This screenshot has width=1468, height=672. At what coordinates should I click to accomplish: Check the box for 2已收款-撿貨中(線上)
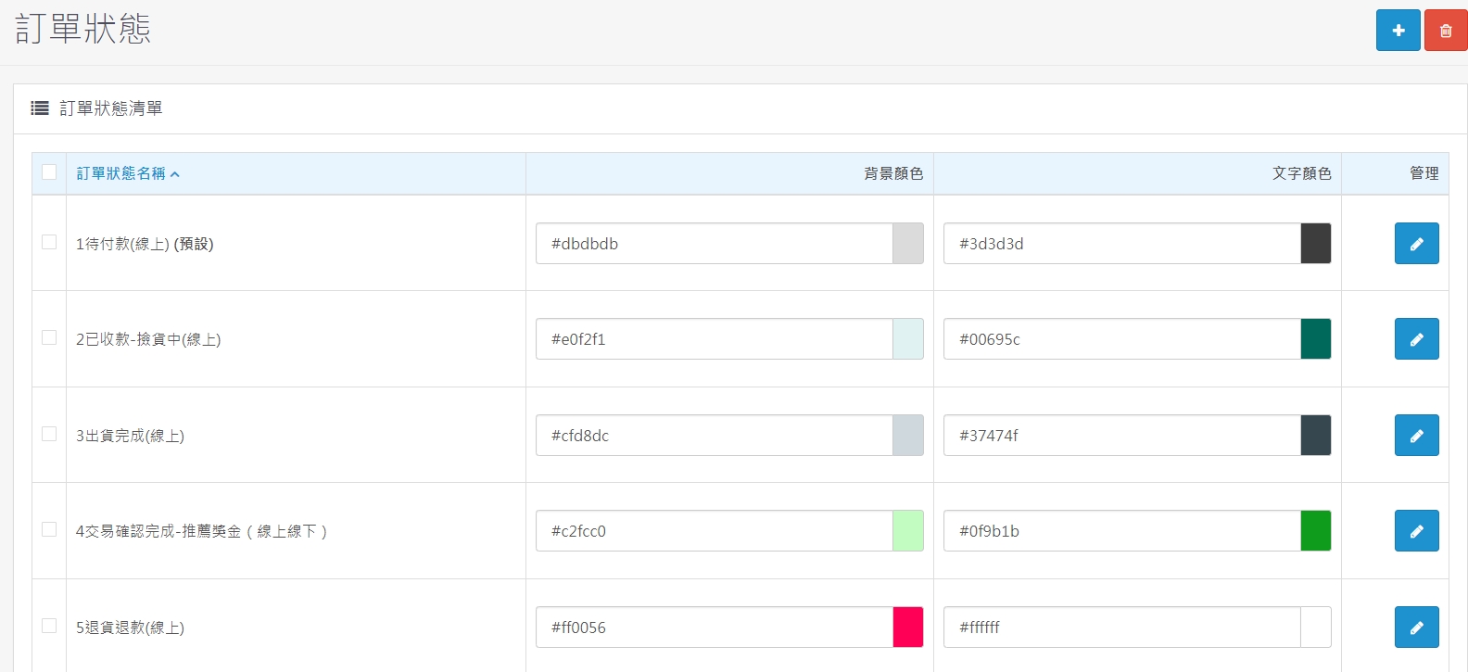click(49, 337)
